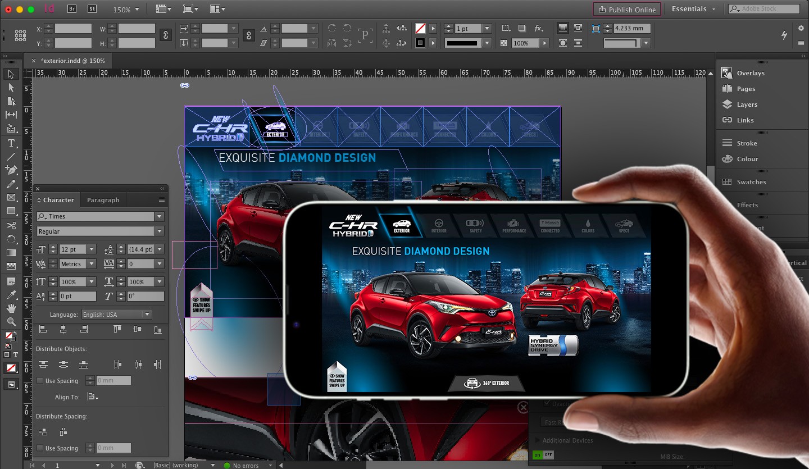Switch to the Paragraph tab
The image size is (809, 469).
[103, 200]
